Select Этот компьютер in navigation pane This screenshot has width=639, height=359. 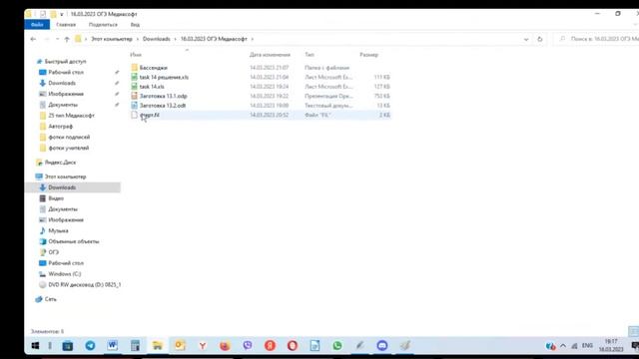[x=65, y=177]
